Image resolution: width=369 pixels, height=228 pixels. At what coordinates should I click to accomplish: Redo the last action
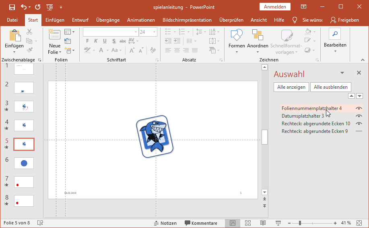click(38, 7)
